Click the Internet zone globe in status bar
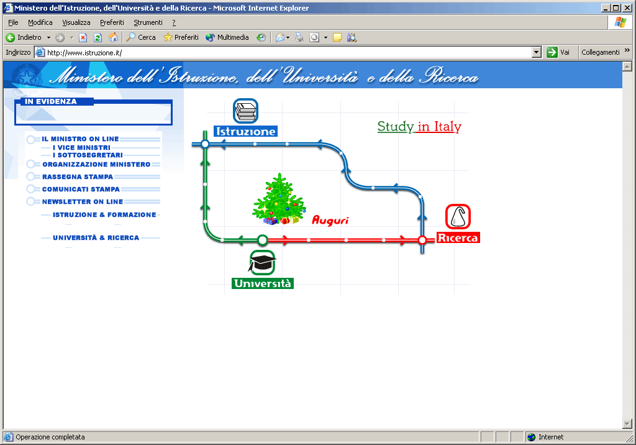The image size is (636, 445). (x=532, y=437)
